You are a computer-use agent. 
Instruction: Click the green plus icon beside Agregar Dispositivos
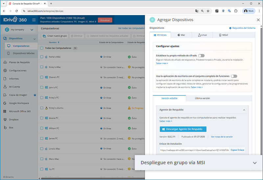point(152,20)
